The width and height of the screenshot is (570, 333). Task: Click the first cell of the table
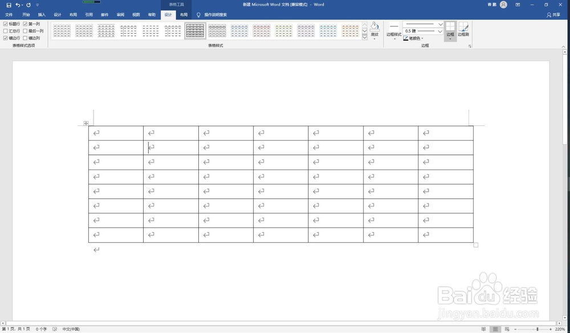[116, 133]
